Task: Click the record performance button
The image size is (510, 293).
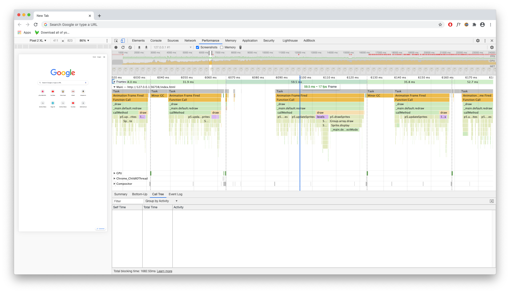Action: (116, 47)
